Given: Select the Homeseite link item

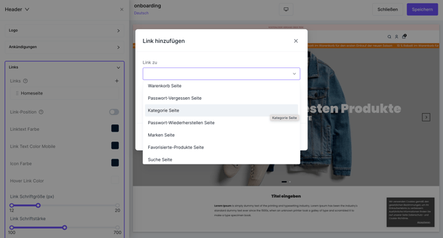Looking at the screenshot, I should click(x=64, y=93).
